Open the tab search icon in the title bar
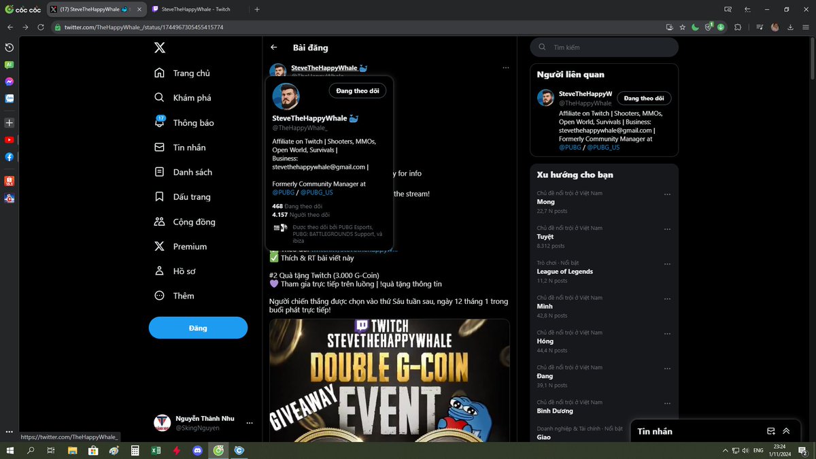 tap(728, 10)
